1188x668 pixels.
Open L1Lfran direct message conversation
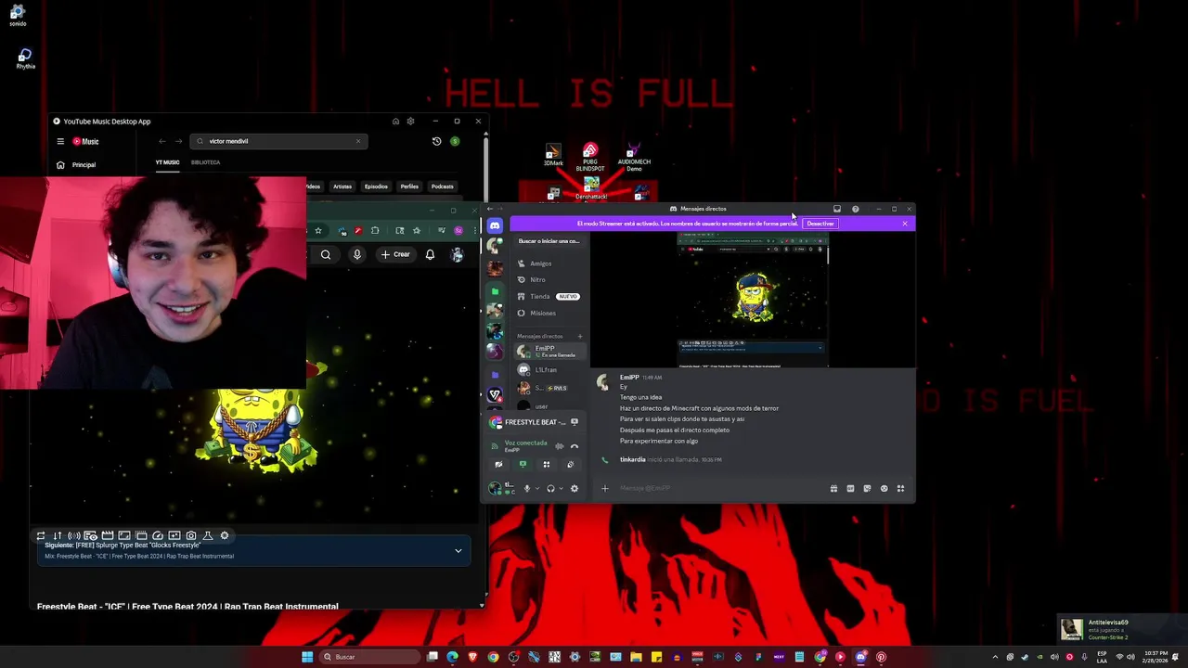coord(551,369)
